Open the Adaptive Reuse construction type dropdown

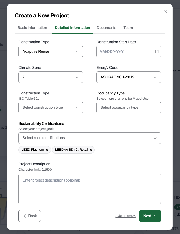[x=51, y=52]
